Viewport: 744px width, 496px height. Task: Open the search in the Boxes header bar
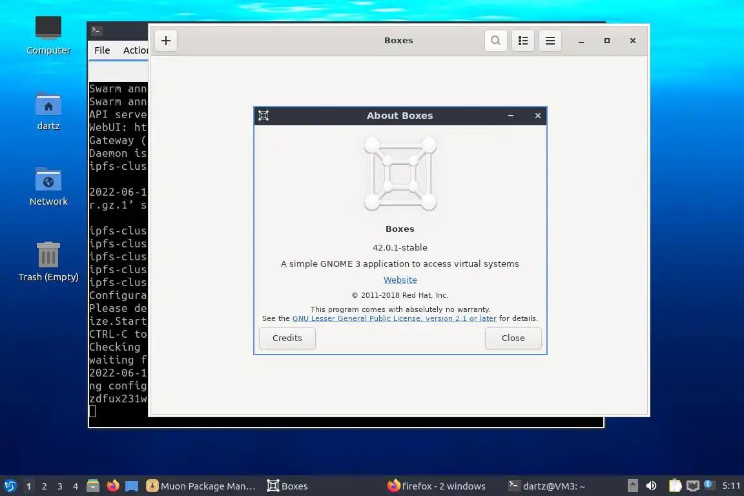[x=495, y=41]
